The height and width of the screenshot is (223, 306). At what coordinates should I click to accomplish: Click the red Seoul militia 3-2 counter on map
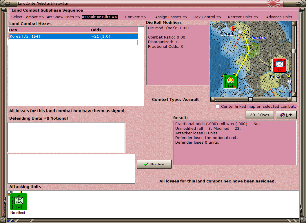(279, 65)
